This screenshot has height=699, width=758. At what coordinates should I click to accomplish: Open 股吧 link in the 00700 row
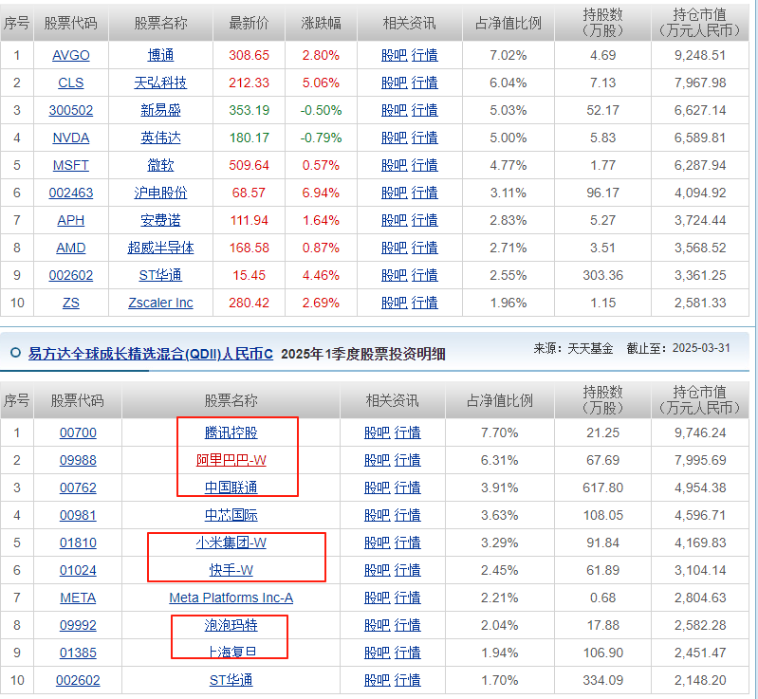click(x=377, y=432)
